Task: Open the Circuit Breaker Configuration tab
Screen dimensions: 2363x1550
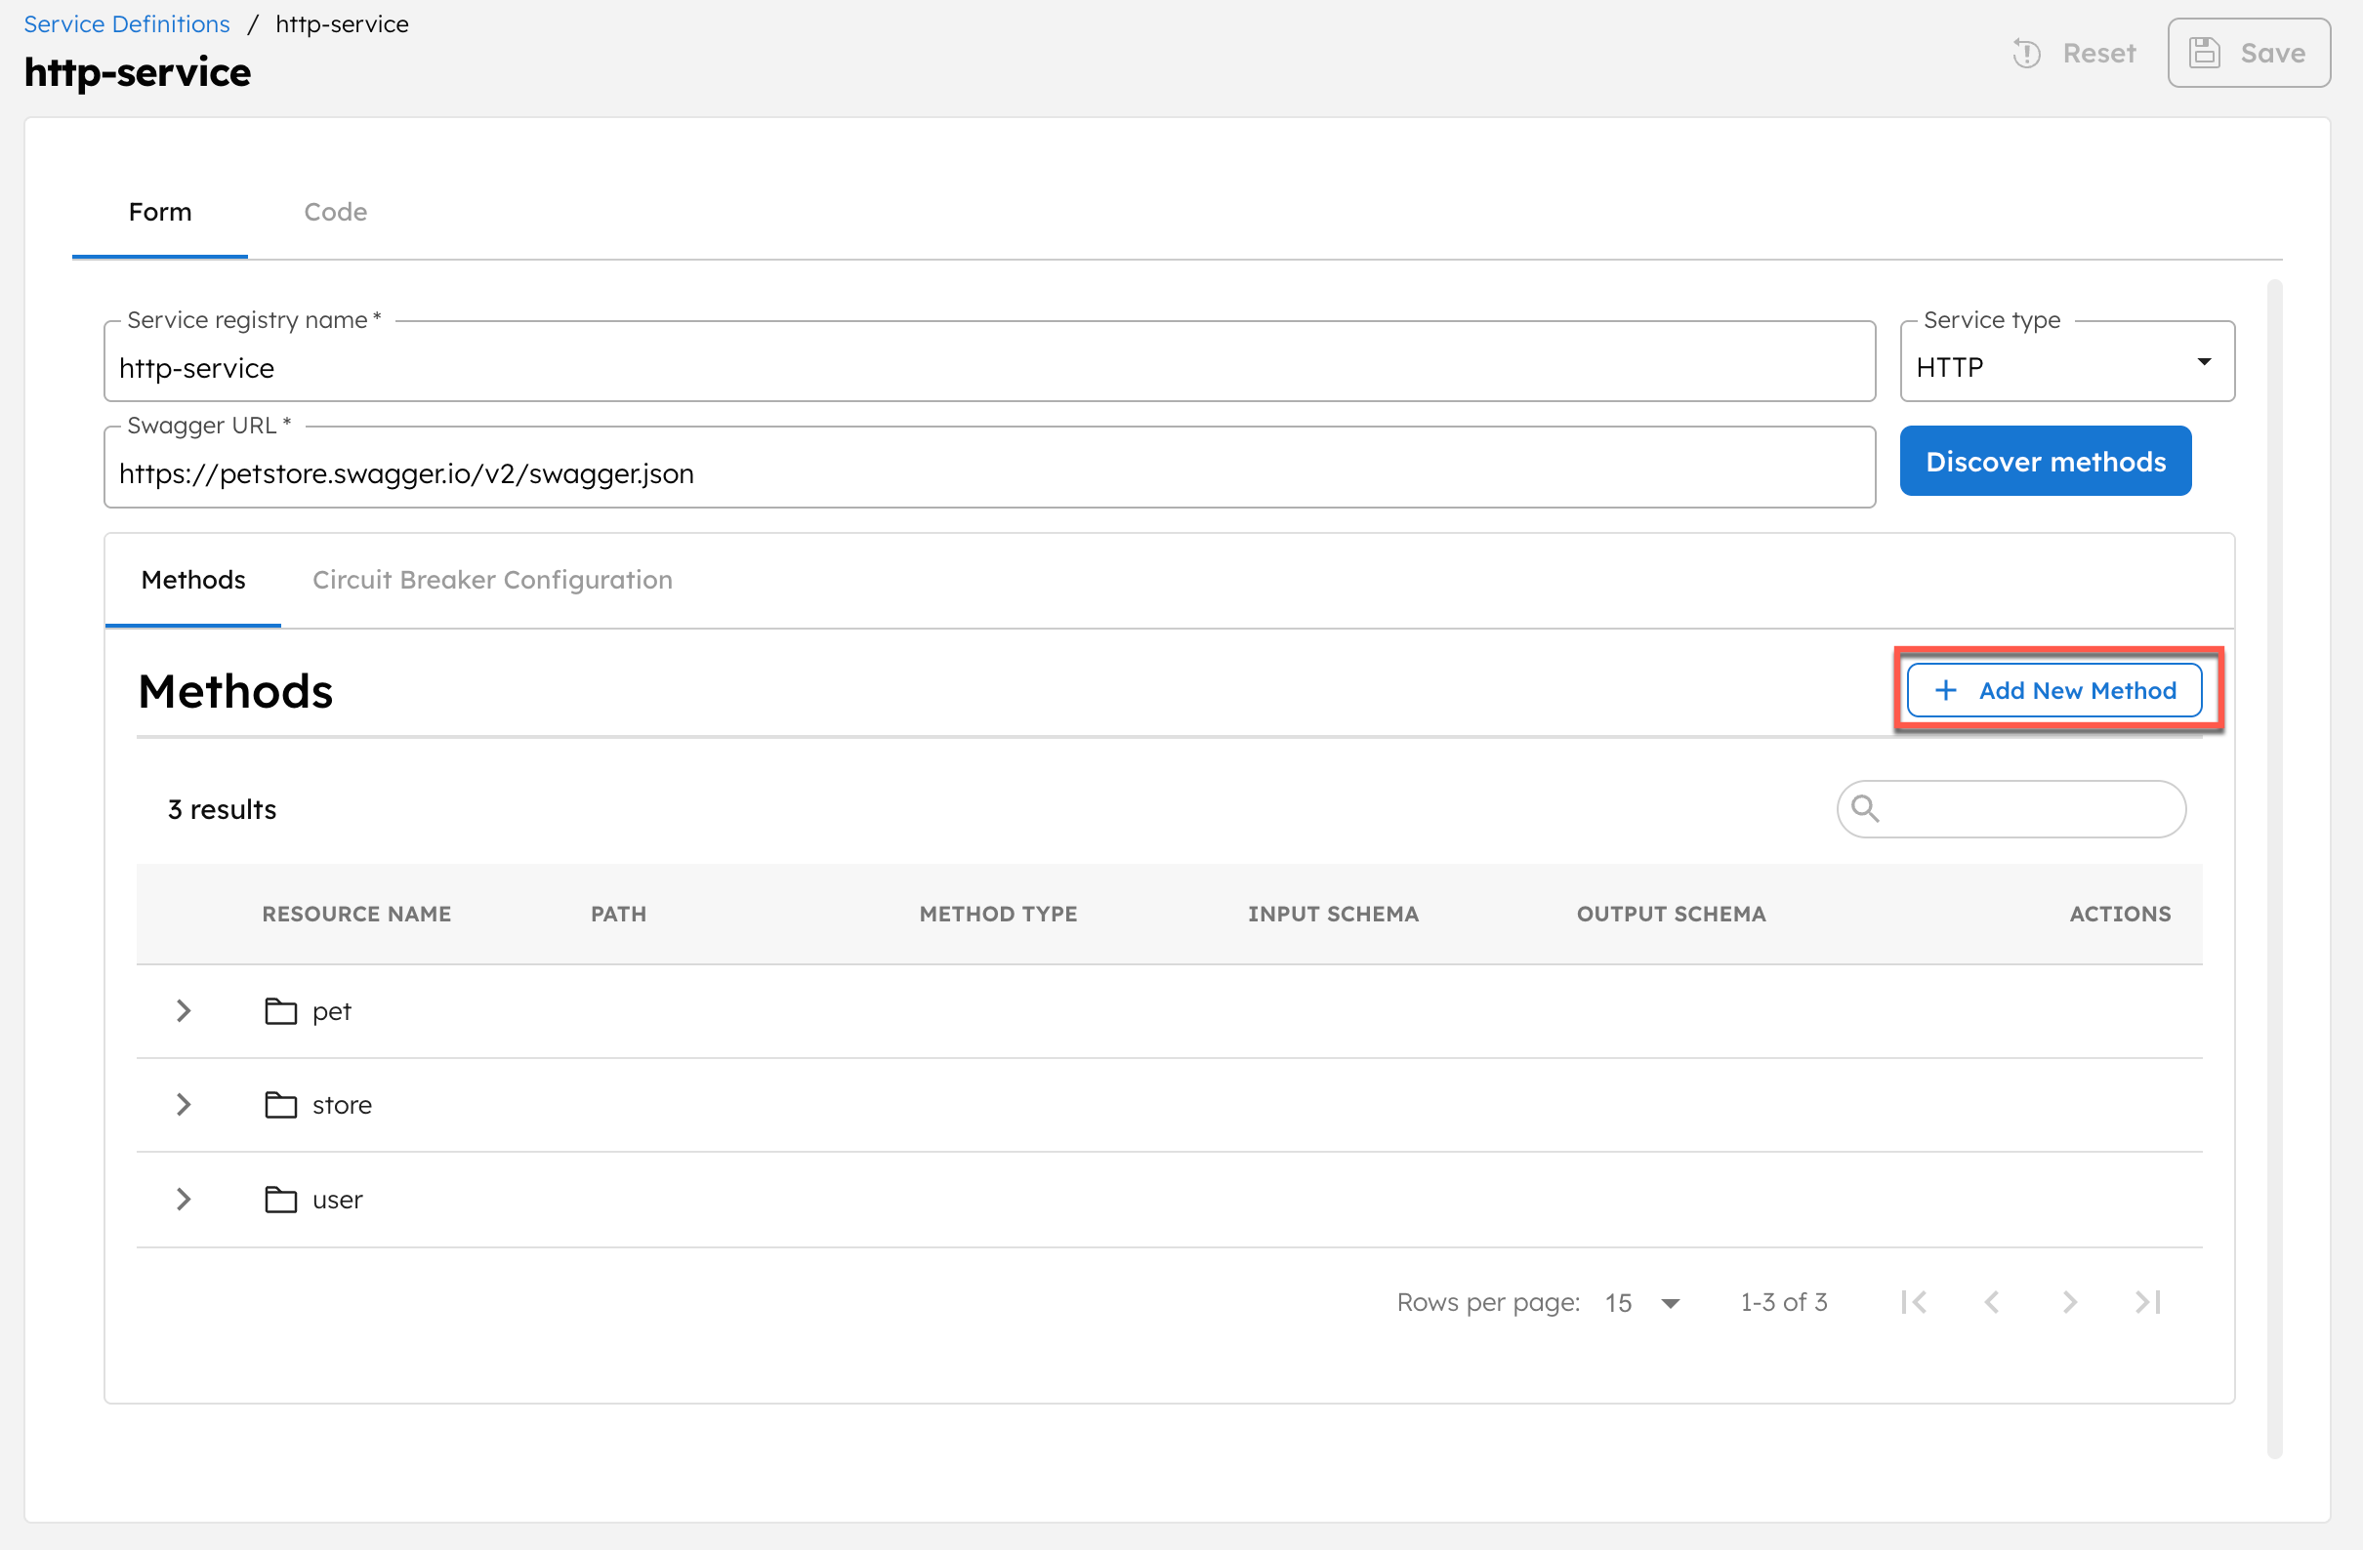Action: click(492, 580)
